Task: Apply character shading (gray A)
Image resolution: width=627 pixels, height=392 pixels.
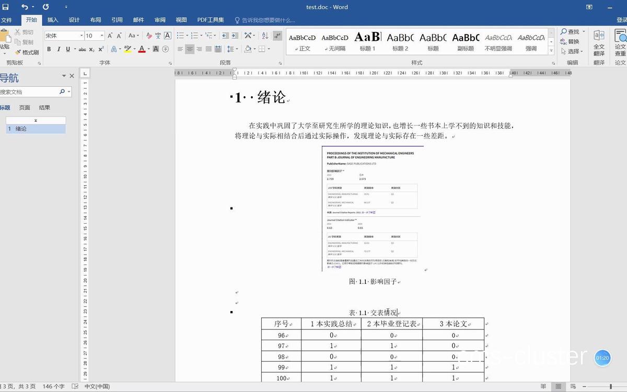Action: coord(156,49)
